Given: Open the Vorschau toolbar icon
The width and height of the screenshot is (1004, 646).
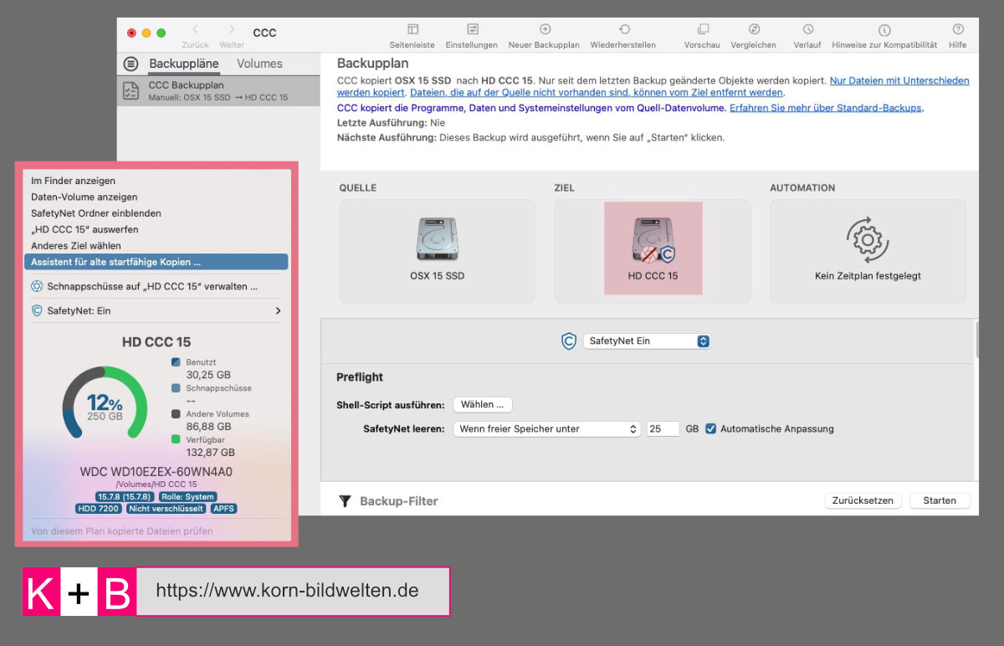Looking at the screenshot, I should [703, 29].
